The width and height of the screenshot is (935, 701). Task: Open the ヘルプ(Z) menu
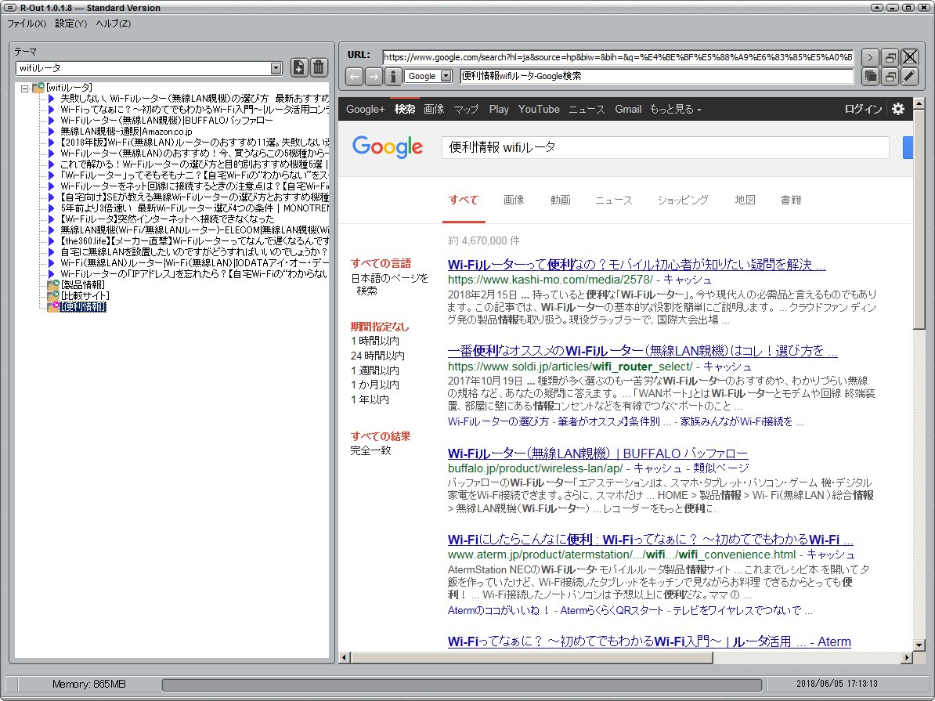pos(114,23)
